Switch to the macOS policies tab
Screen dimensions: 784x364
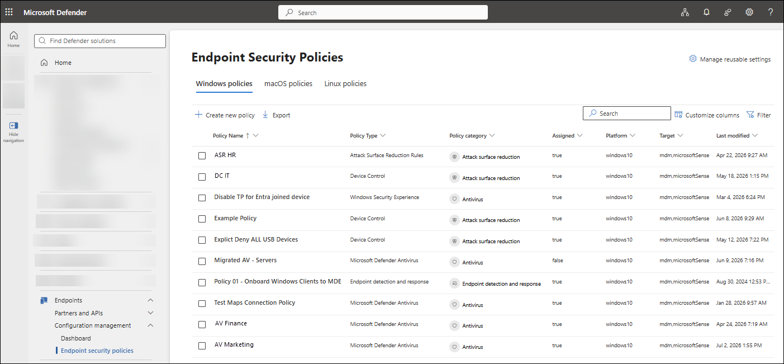(288, 83)
